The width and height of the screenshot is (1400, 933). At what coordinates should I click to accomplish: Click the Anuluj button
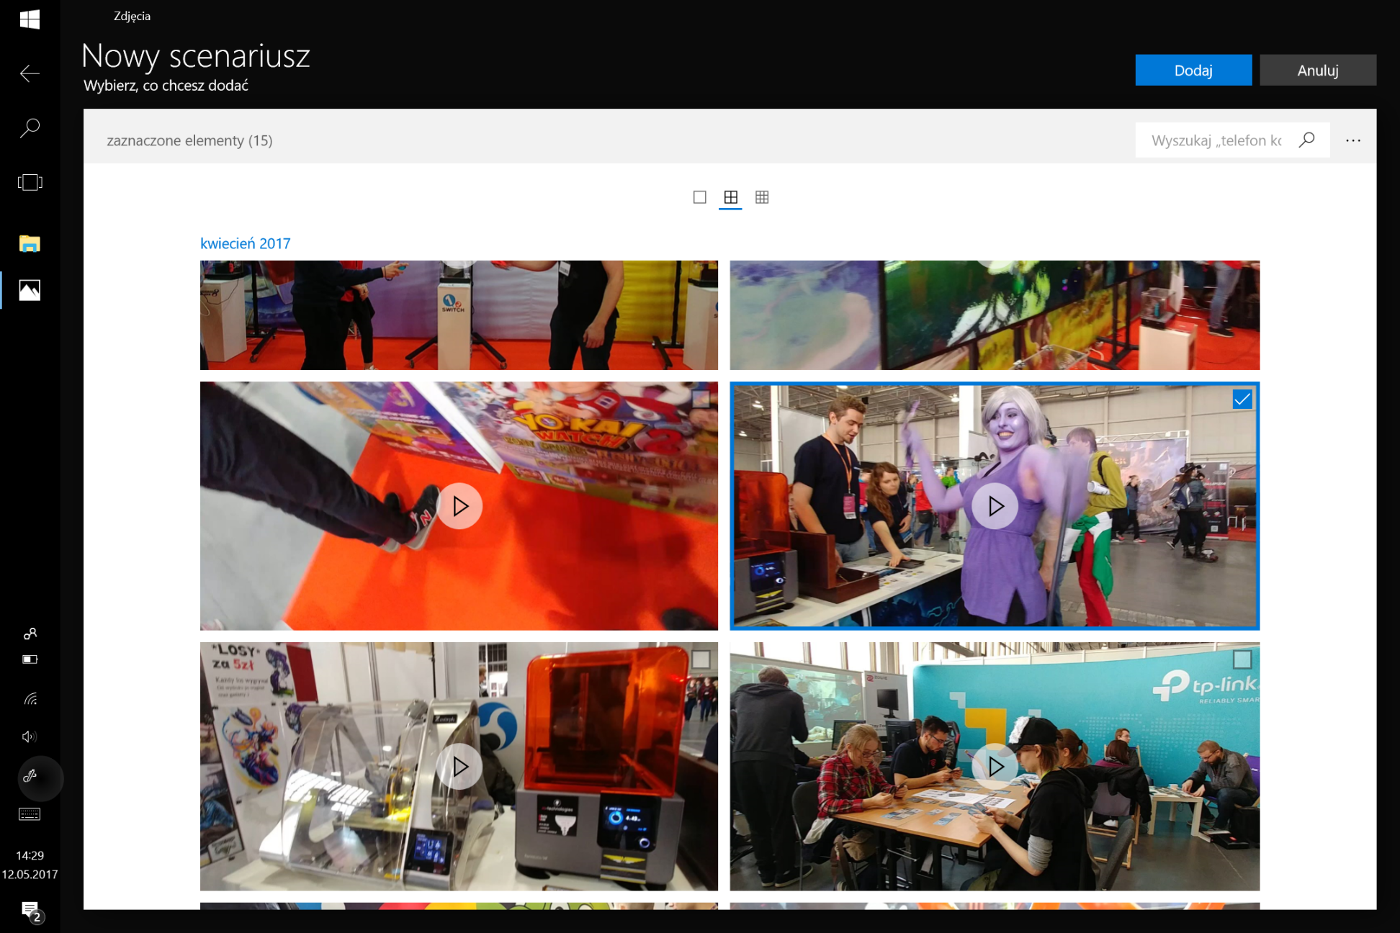tap(1317, 71)
